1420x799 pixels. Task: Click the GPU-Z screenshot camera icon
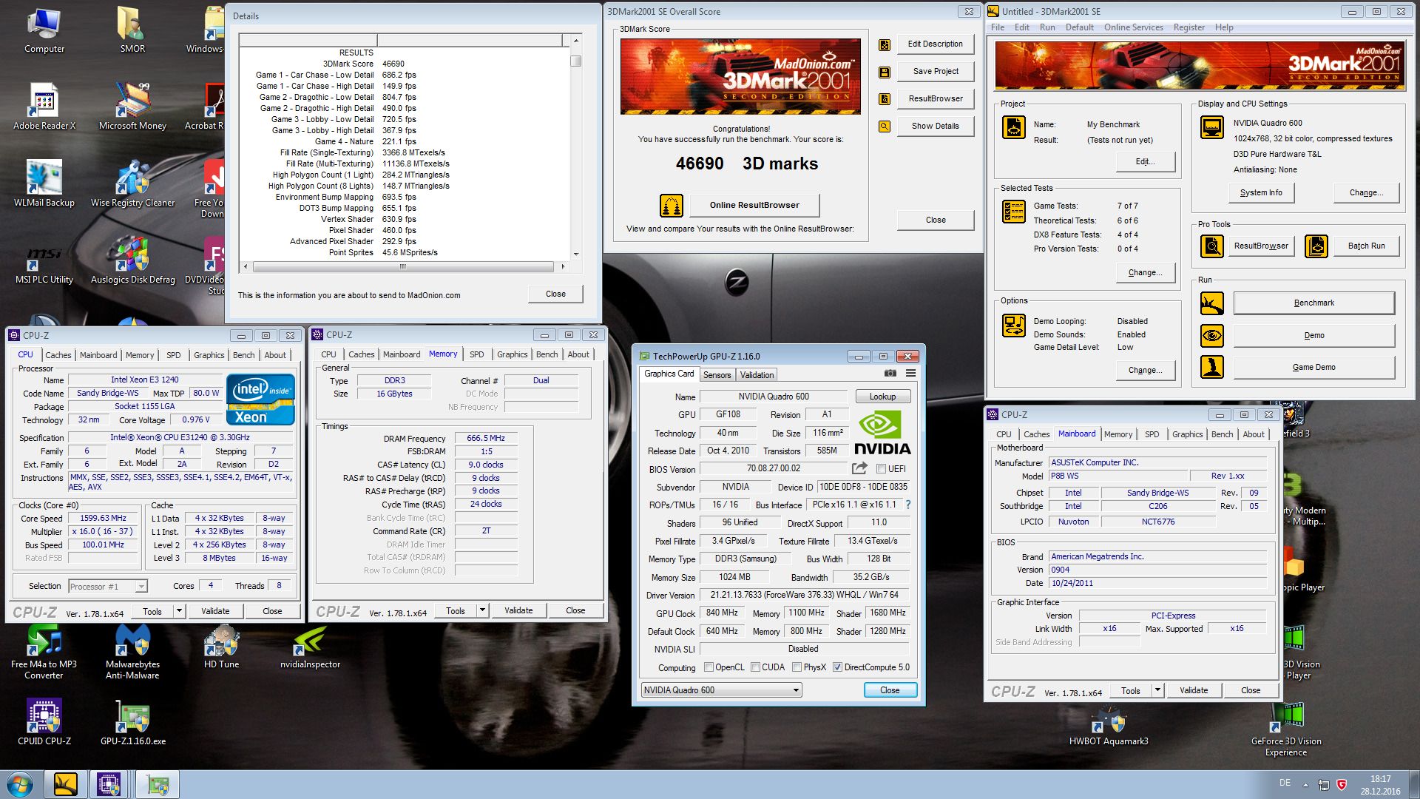coord(890,374)
